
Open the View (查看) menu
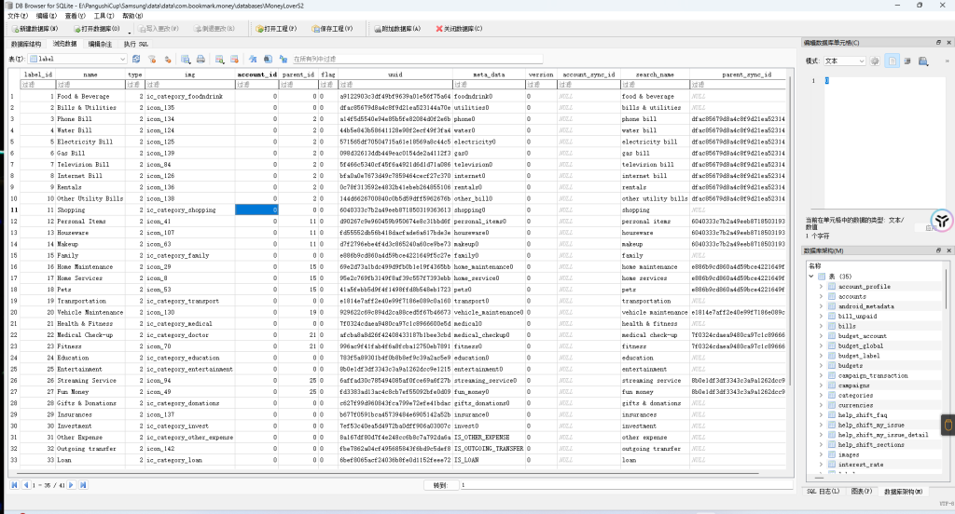pos(75,16)
